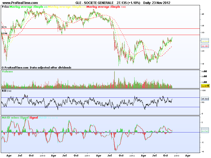Click the 0.1767 MACD value box
The height and width of the screenshot is (158, 211).
tap(205, 131)
